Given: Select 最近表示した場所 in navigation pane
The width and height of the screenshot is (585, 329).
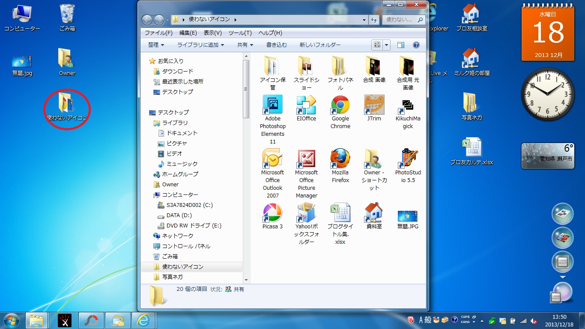Looking at the screenshot, I should pos(178,81).
